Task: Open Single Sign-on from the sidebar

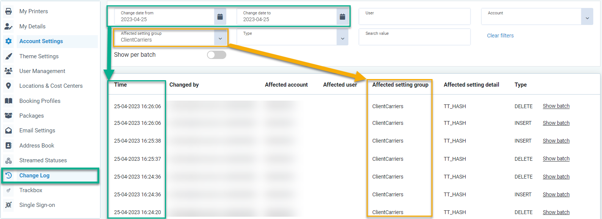Action: [37, 205]
